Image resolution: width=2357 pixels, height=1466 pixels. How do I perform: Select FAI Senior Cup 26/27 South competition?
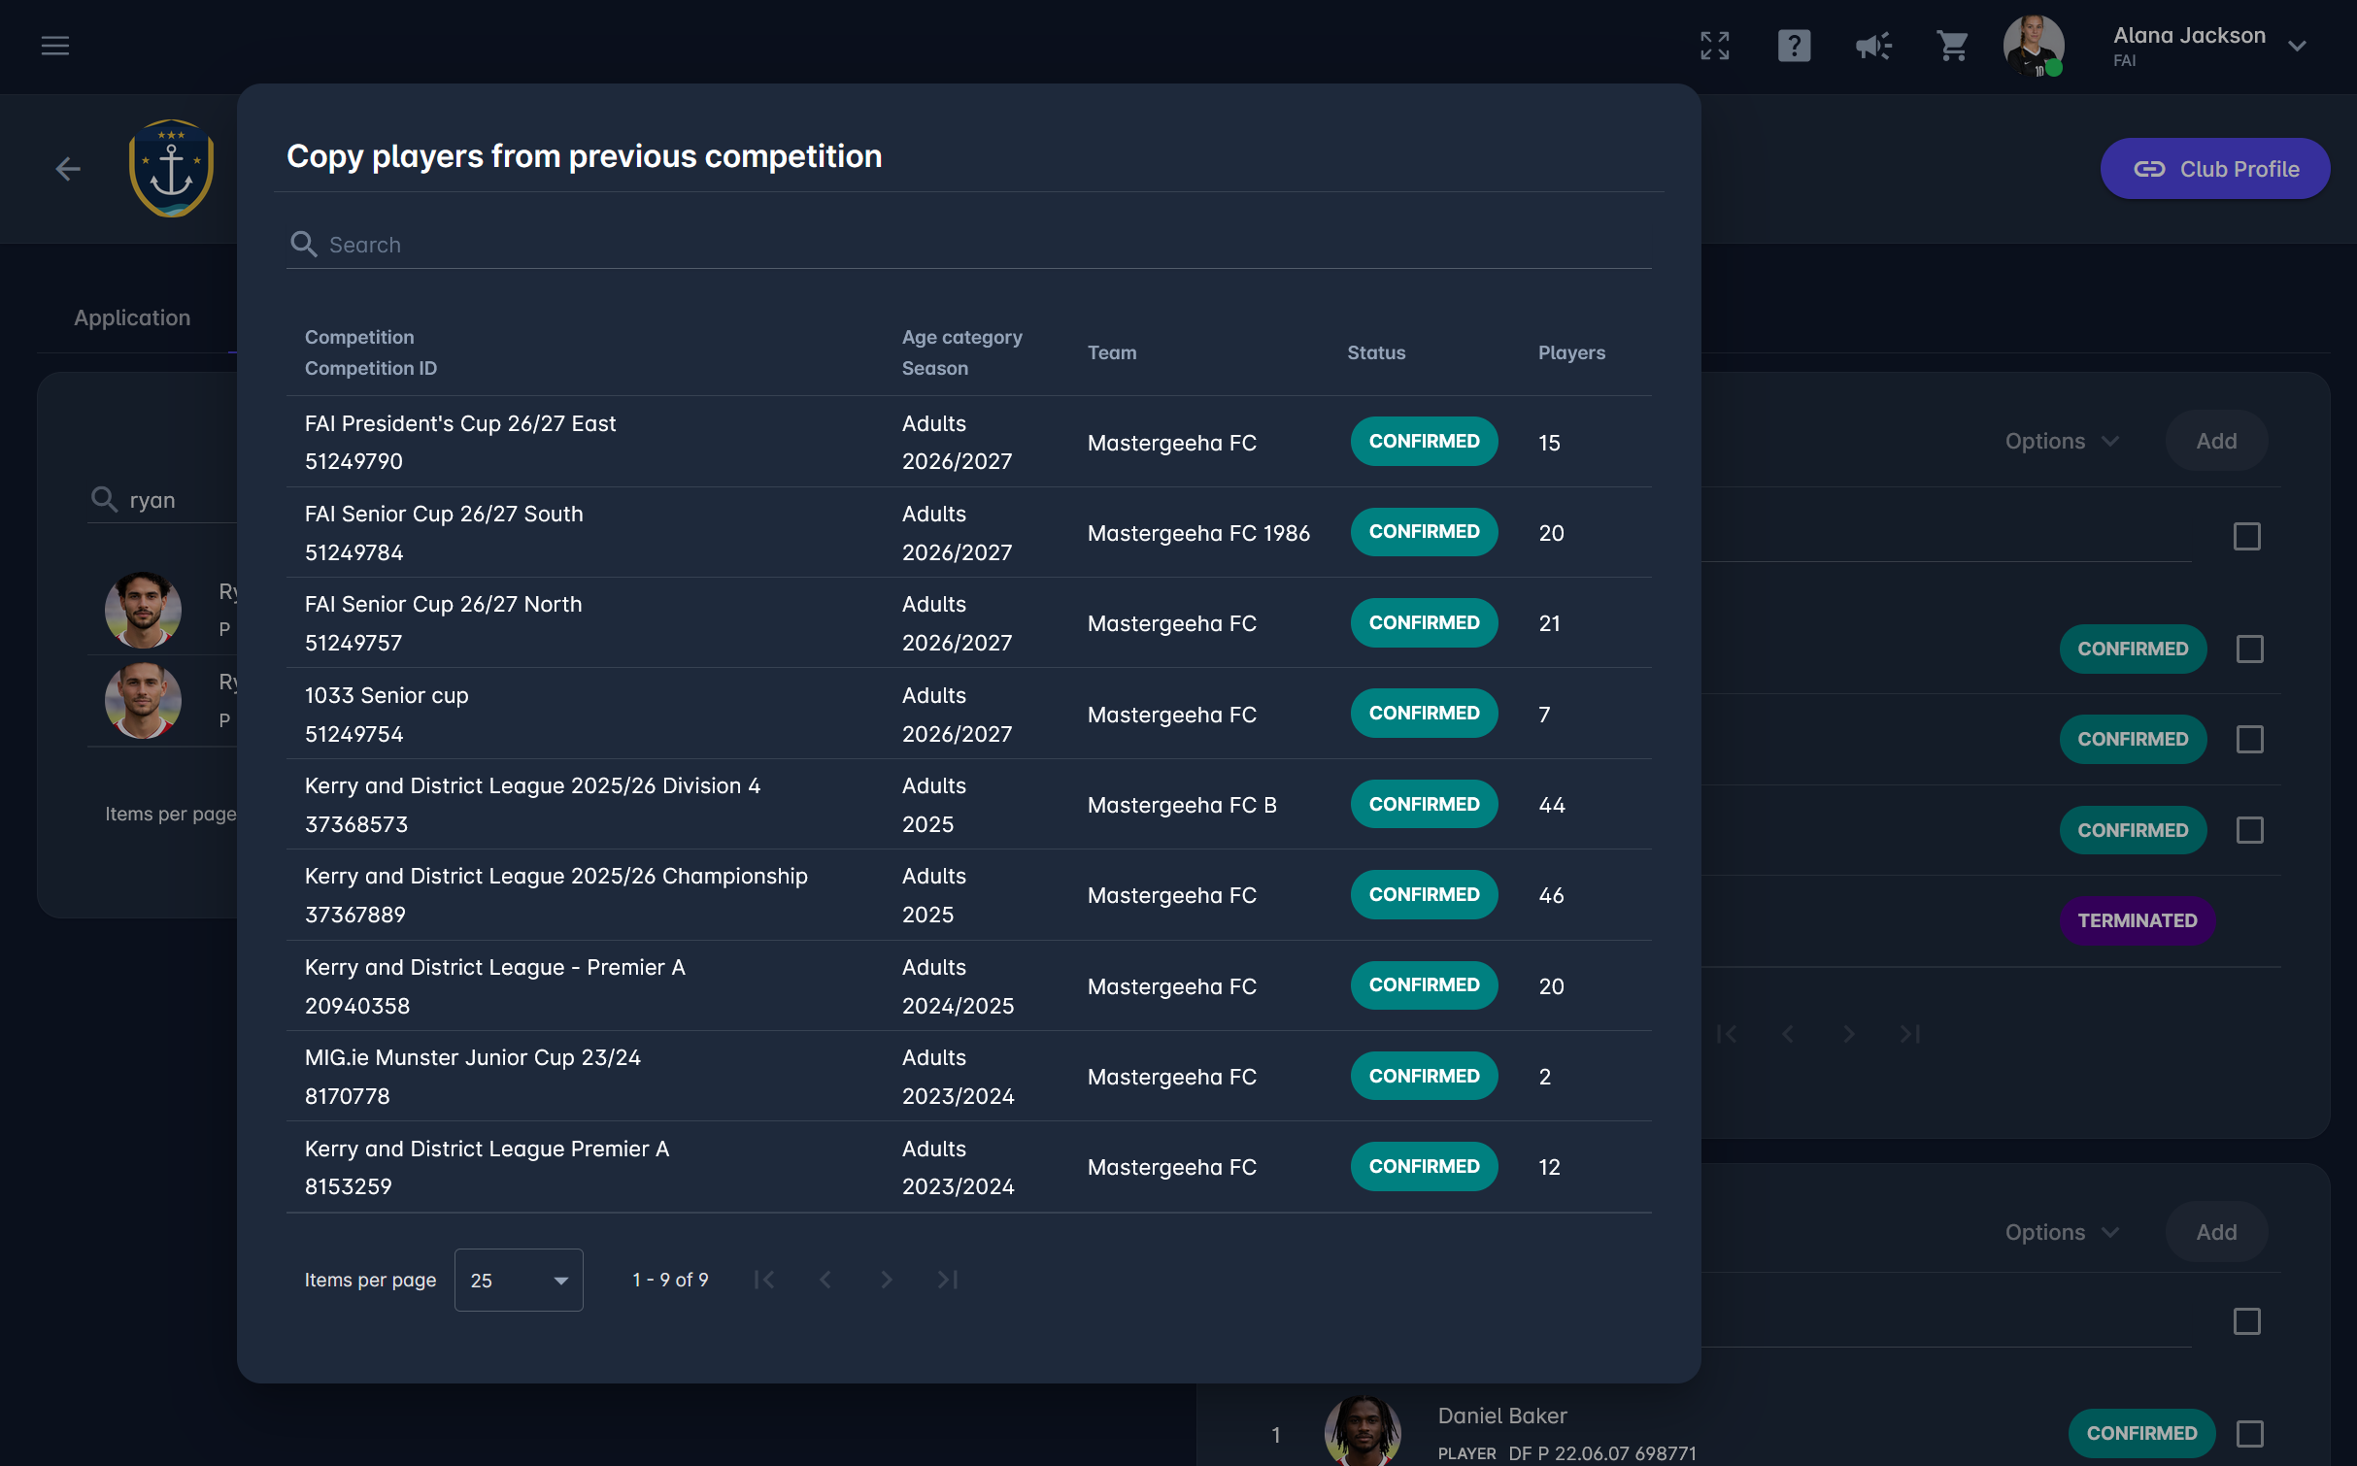(968, 532)
